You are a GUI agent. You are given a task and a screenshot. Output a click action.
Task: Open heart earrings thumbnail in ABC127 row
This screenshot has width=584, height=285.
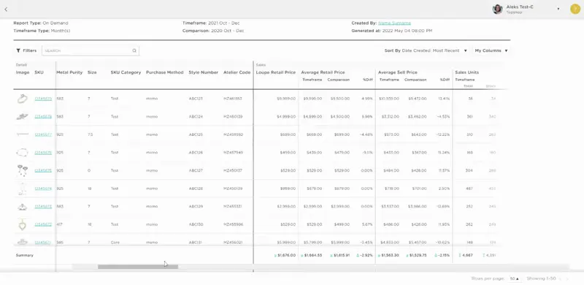(x=23, y=170)
